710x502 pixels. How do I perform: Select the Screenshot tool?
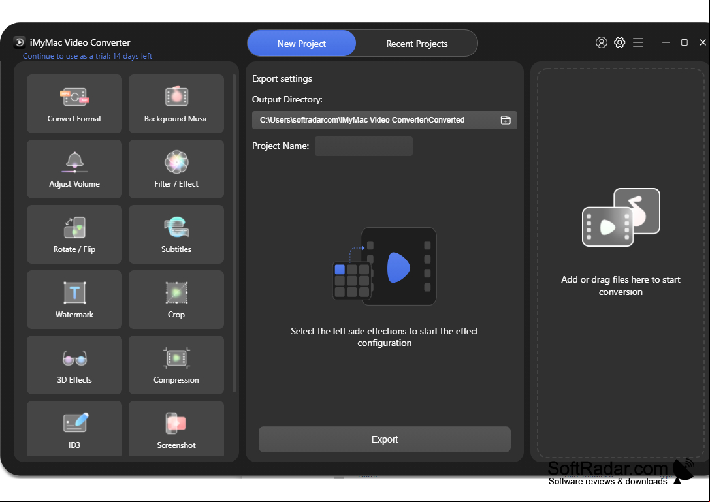(x=176, y=428)
